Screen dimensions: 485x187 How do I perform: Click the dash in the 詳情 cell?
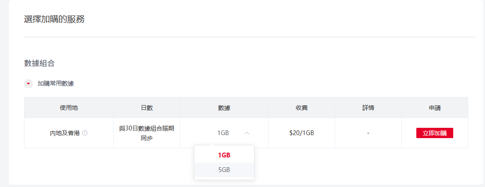(368, 133)
